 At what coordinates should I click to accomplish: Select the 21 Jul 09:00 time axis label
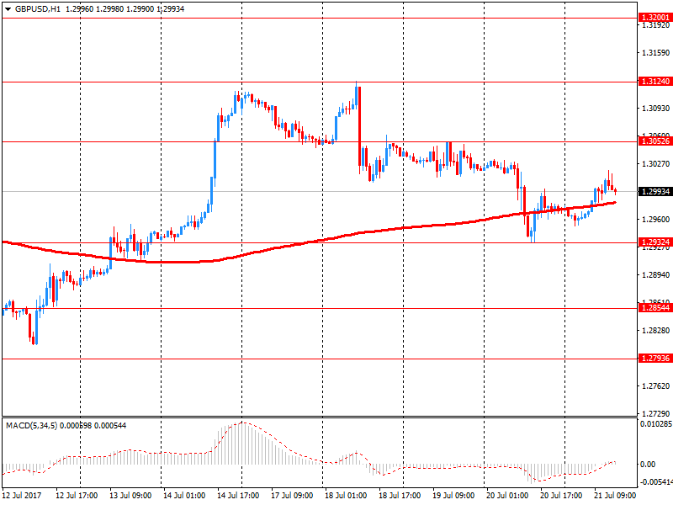click(x=615, y=496)
